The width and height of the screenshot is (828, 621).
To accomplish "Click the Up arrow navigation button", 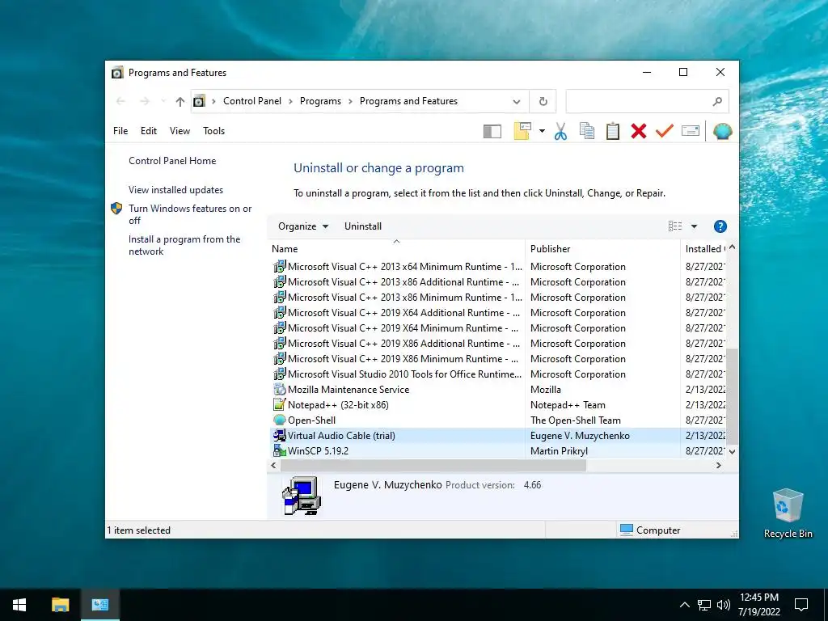I will click(180, 101).
